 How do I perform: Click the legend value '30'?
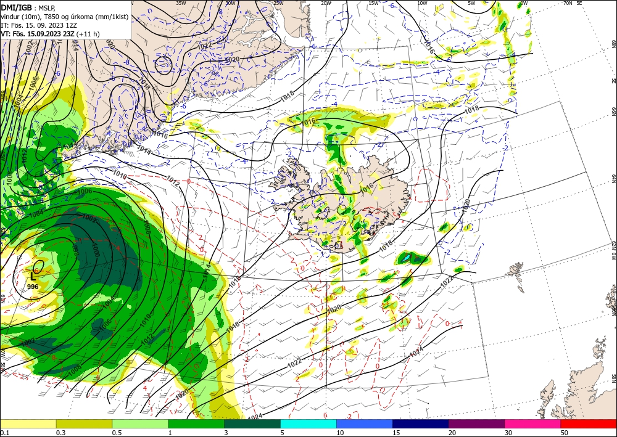(509, 433)
